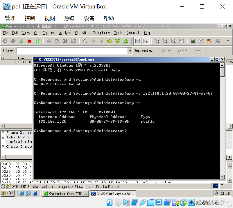Image resolution: width=233 pixels, height=208 pixels.
Task: Expand the Frame 1 tree node
Action: pos(3,133)
